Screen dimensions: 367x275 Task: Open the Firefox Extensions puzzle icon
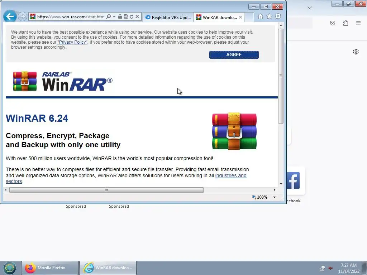[x=345, y=23]
